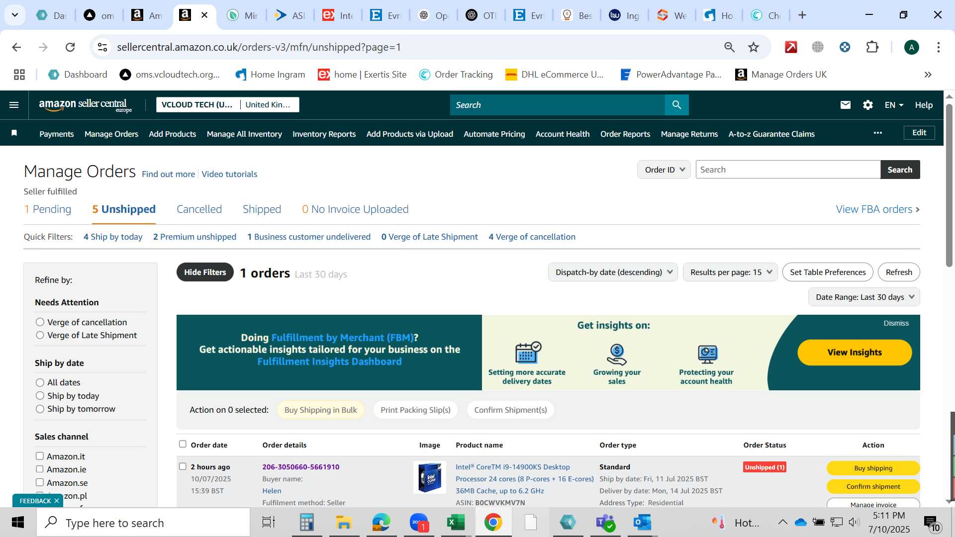
Task: Select Ship by today radio button
Action: point(40,396)
